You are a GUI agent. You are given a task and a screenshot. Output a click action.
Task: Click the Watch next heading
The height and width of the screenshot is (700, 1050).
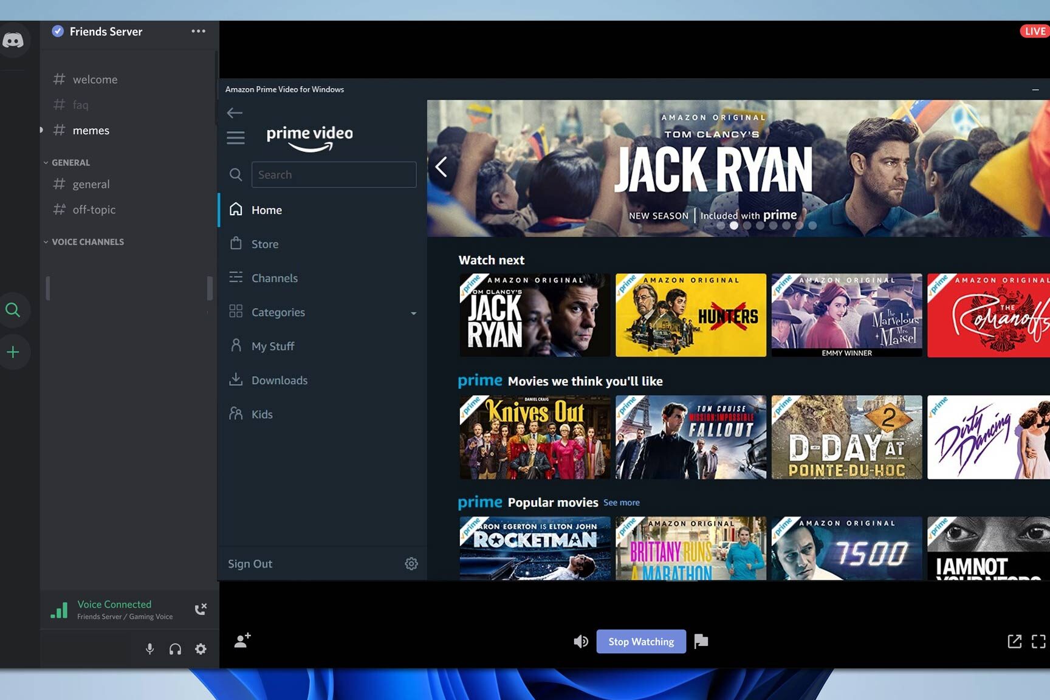pos(492,260)
